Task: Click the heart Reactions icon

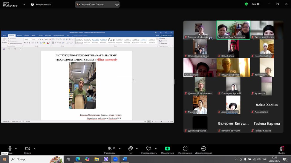Action: pyautogui.click(x=148, y=149)
